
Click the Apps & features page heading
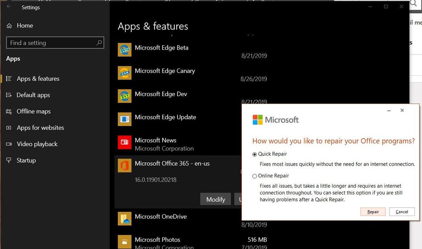tap(153, 26)
